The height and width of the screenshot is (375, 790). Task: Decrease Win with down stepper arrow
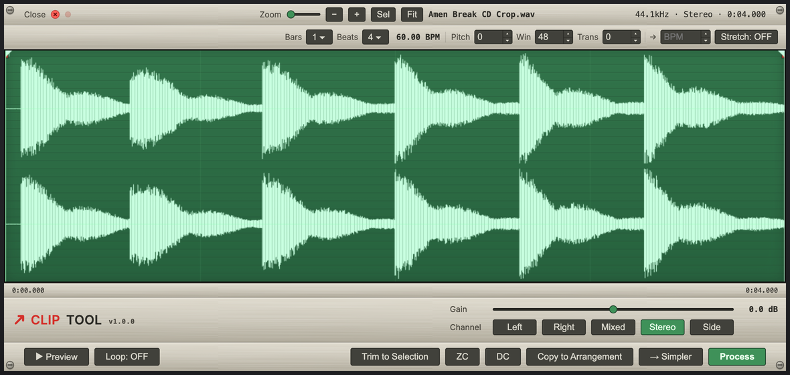click(x=568, y=40)
